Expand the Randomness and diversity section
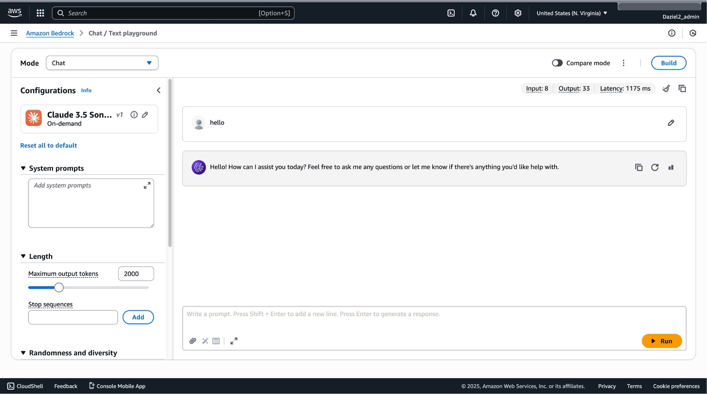Viewport: 707px width, 395px height. [23, 353]
